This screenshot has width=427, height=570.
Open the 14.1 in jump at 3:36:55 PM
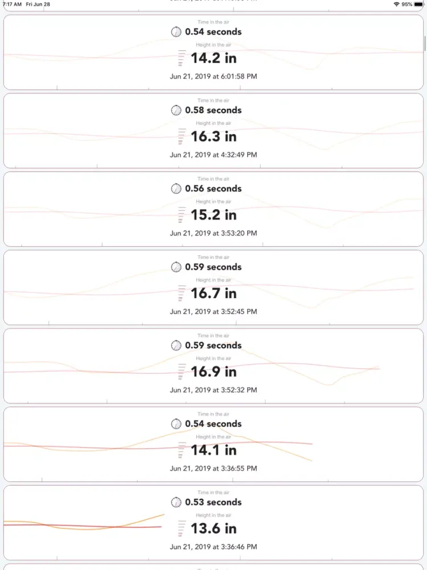click(x=213, y=444)
